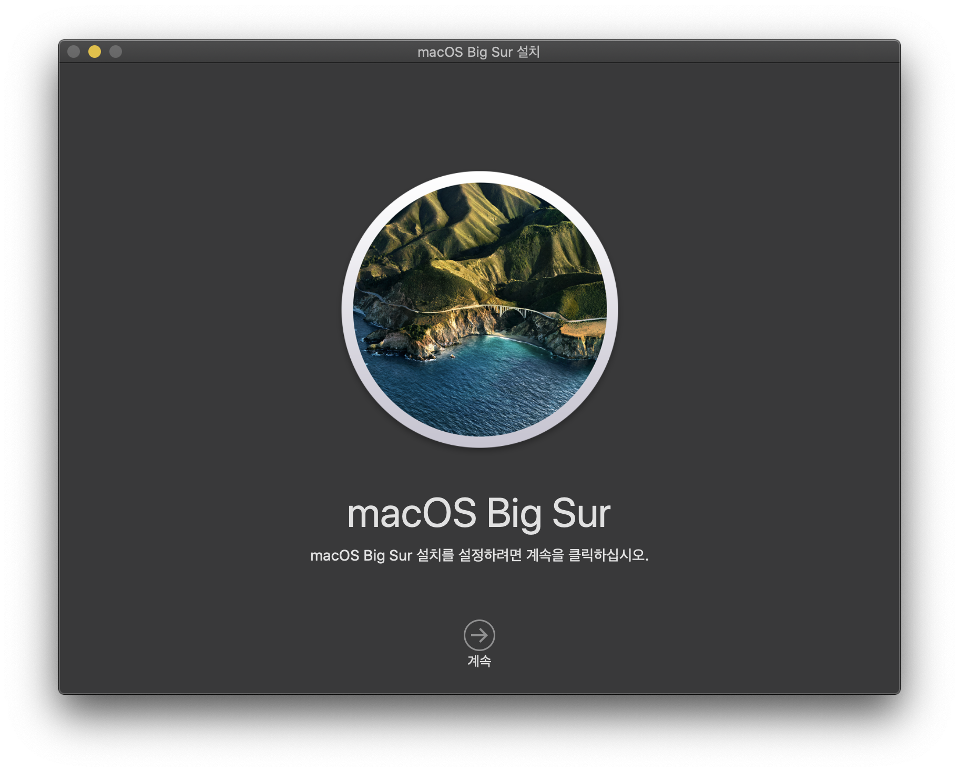
Task: Click the window title macOS Big Sur 설치
Action: point(478,52)
